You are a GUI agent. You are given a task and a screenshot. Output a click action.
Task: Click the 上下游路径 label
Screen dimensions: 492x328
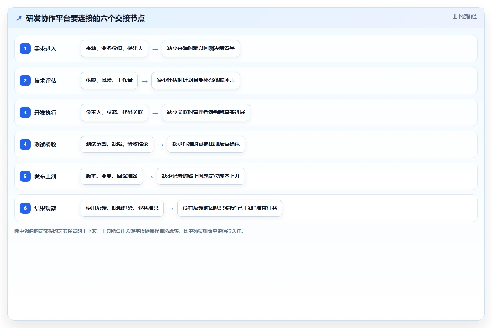click(465, 16)
